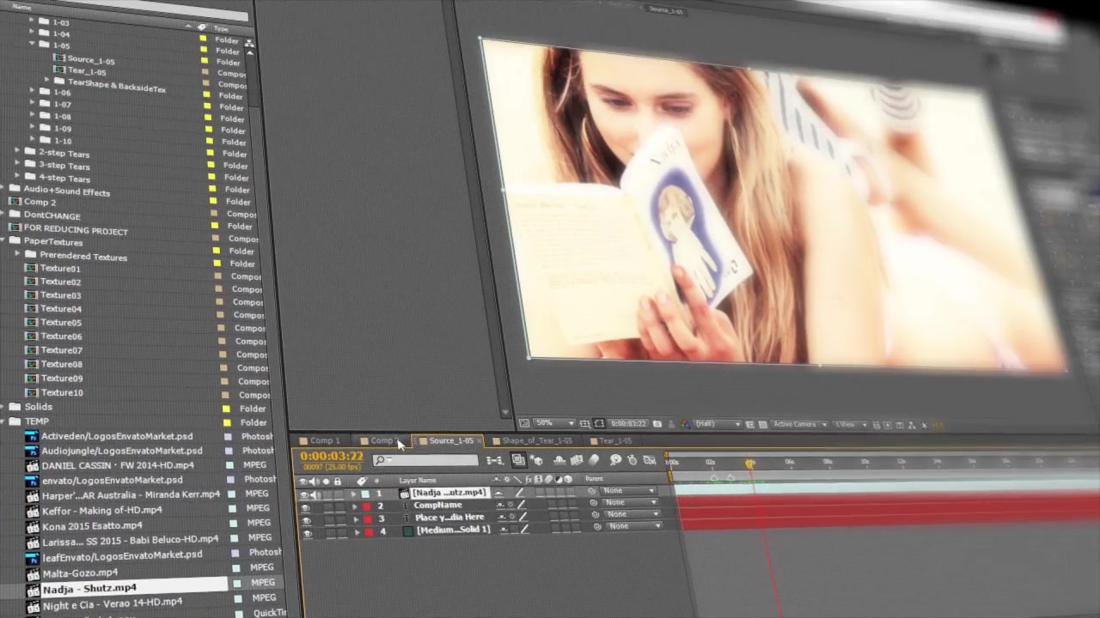This screenshot has width=1100, height=618.
Task: Enable Motion Blur timeline icon
Action: point(593,461)
